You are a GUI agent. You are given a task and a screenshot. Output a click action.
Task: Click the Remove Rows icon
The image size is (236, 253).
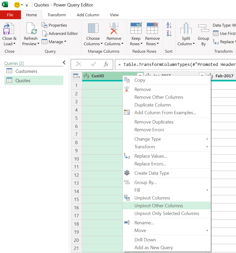pos(153,28)
